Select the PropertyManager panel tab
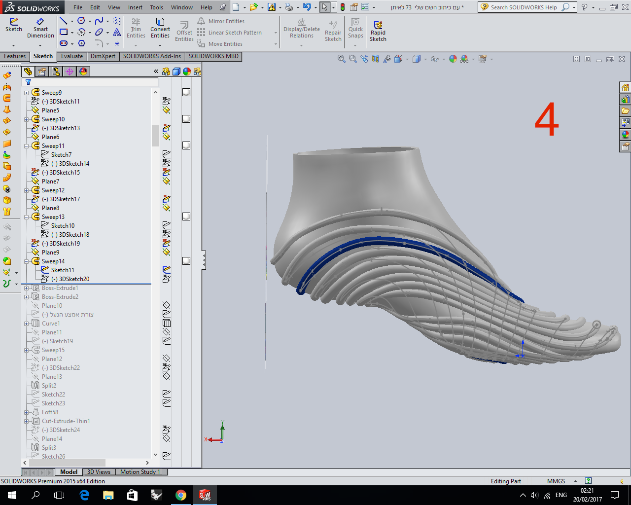The image size is (631, 505). 42,72
